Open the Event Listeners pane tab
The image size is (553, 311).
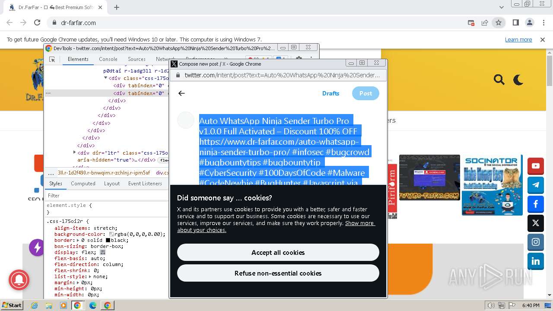[x=145, y=184]
